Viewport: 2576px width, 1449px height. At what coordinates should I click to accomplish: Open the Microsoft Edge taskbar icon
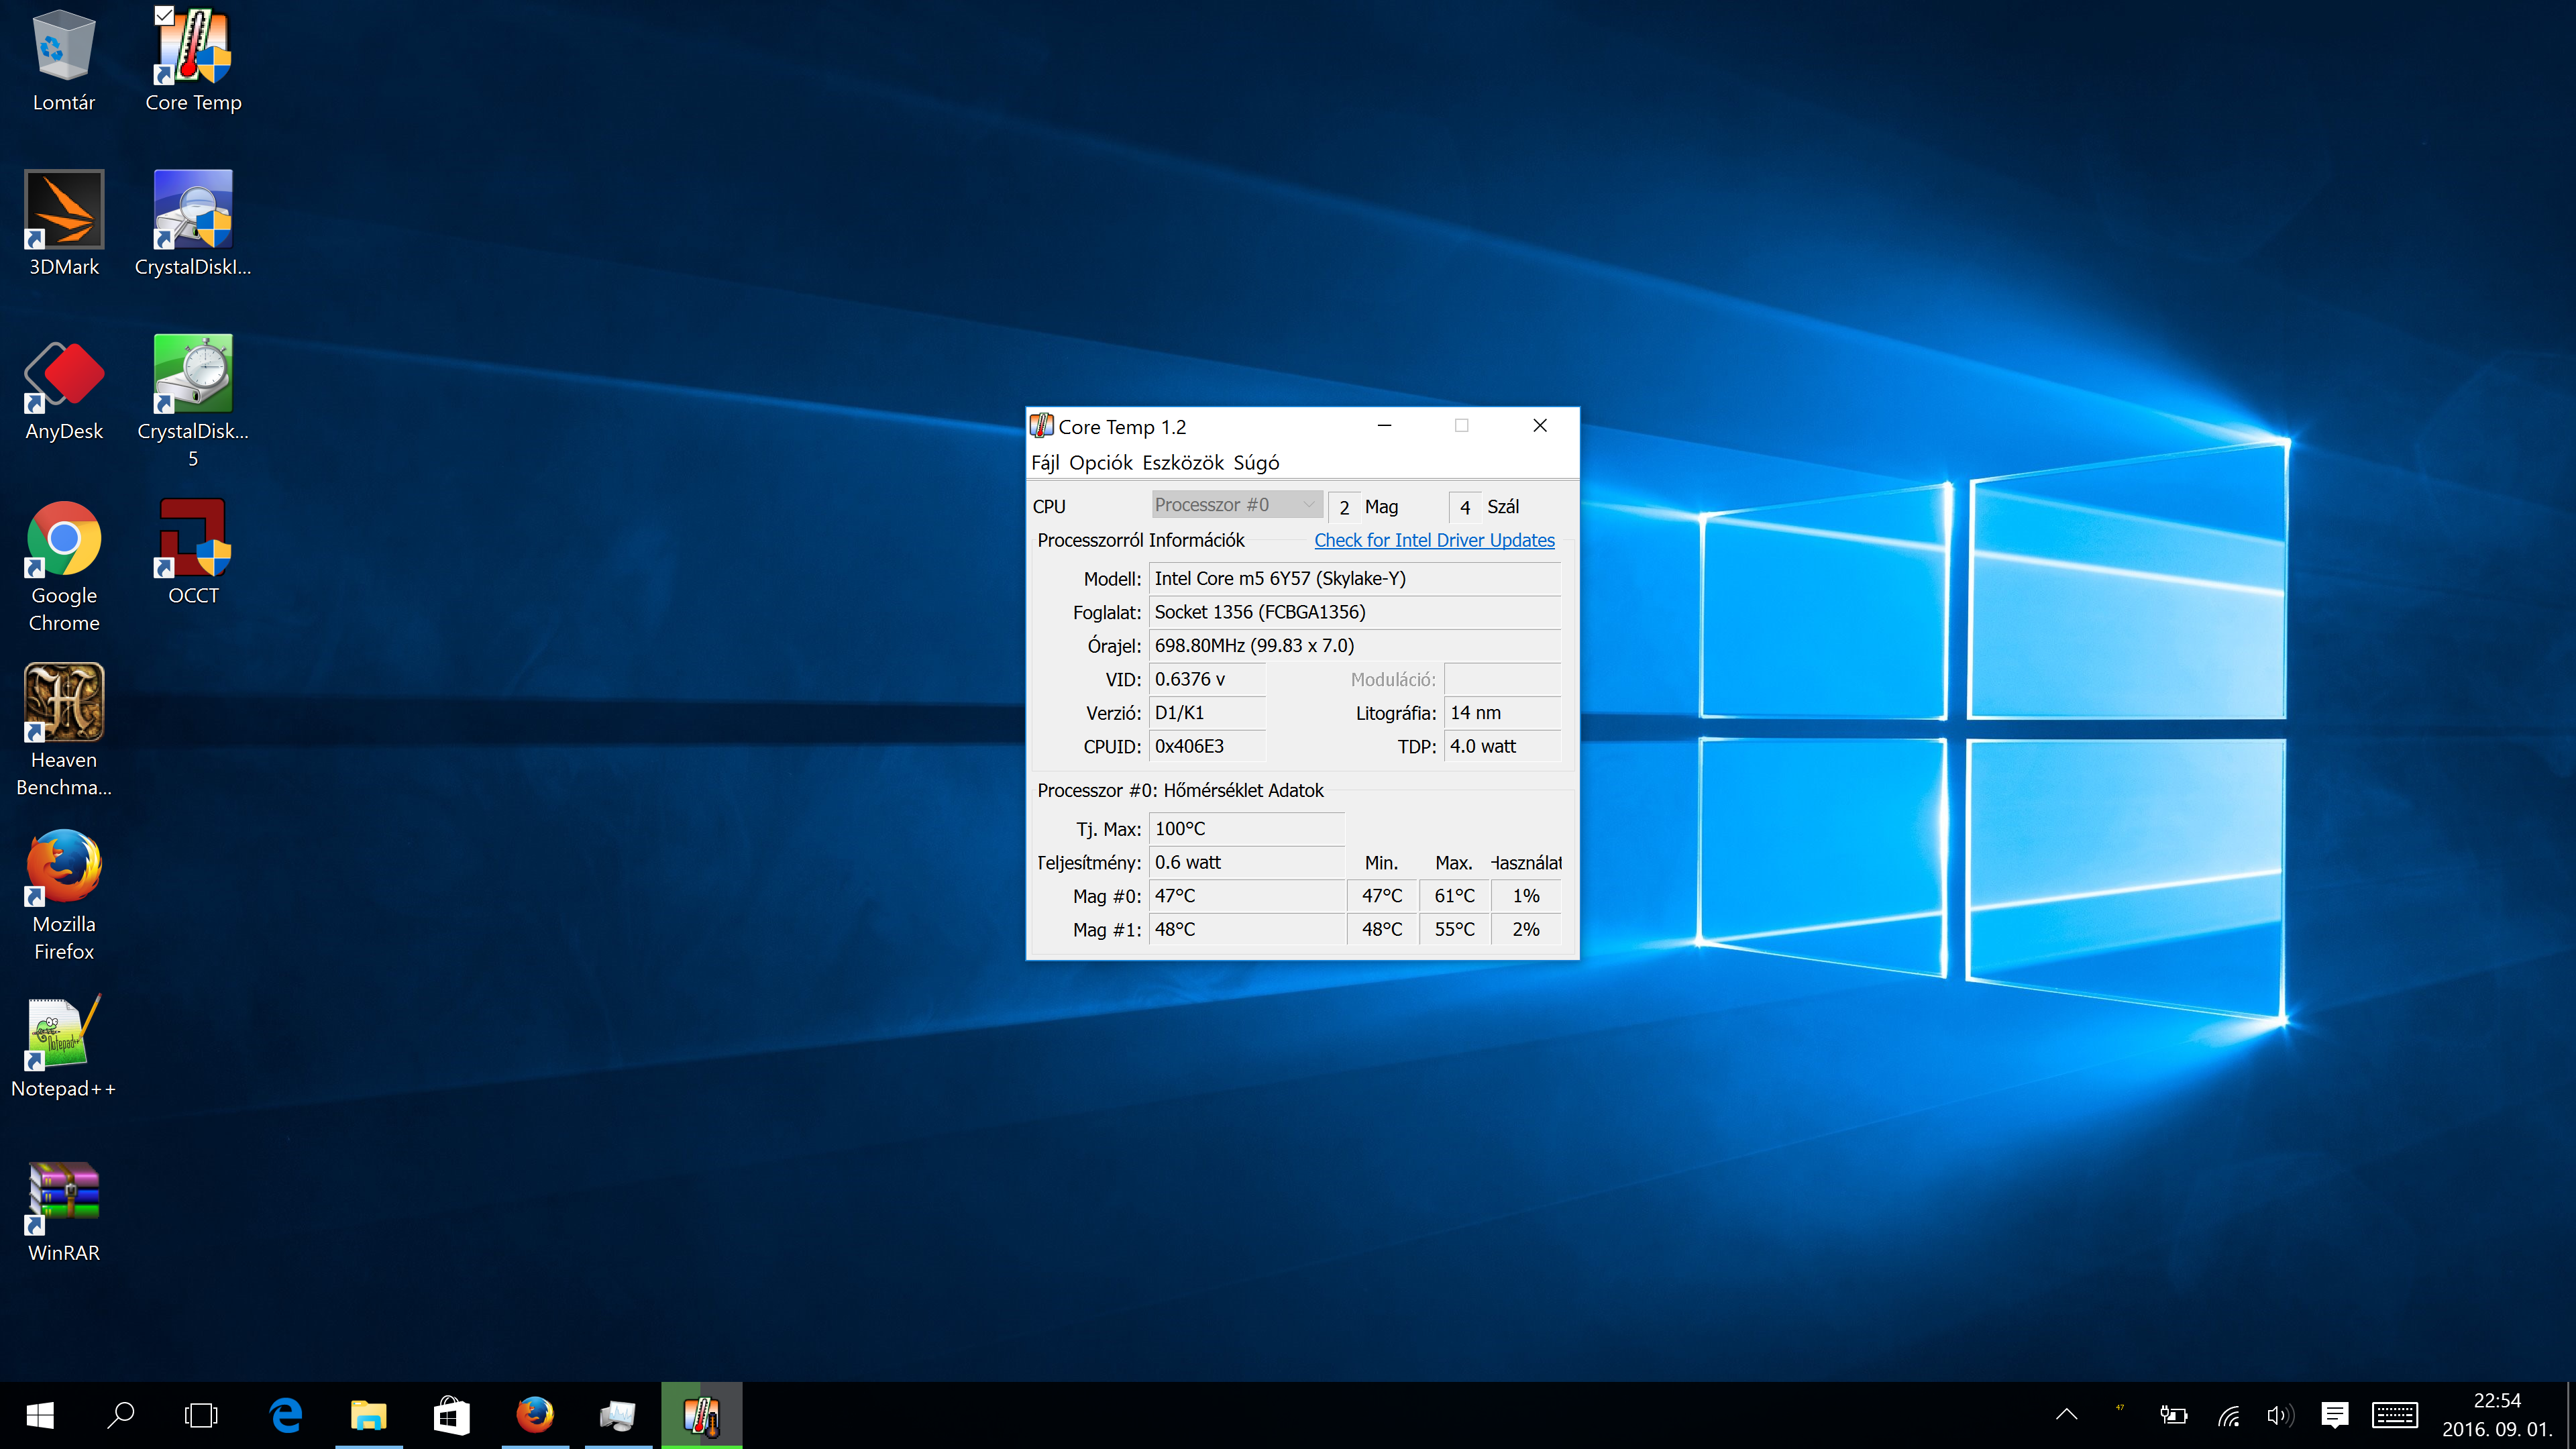pyautogui.click(x=286, y=1415)
